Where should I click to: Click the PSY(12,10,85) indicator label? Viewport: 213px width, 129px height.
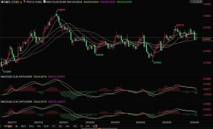[34, 2]
